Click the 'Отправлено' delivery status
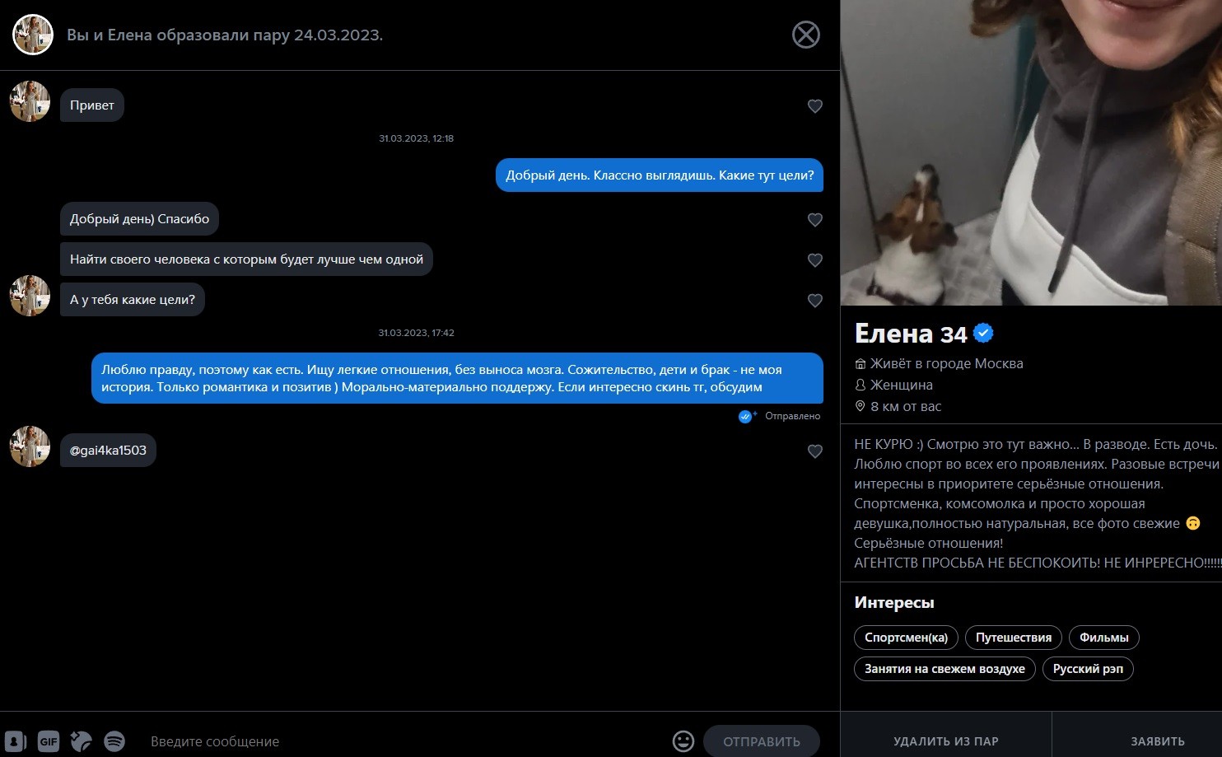This screenshot has width=1222, height=757. pos(792,416)
